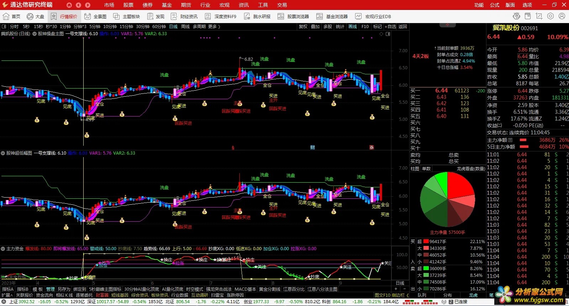Viewport: 569px width, 306px height.
Task: Click the home circle icon in title bar
Action: pyautogui.click(x=69, y=5)
